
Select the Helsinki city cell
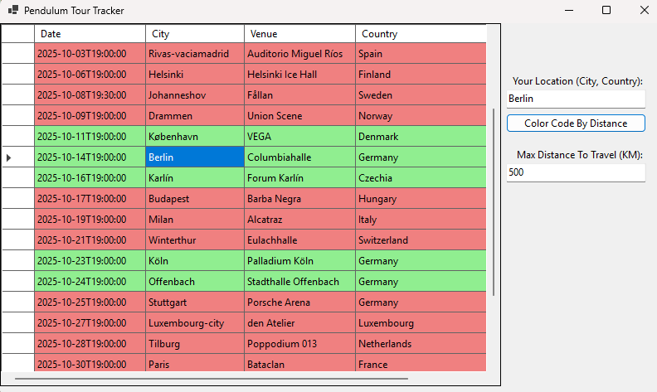point(195,75)
